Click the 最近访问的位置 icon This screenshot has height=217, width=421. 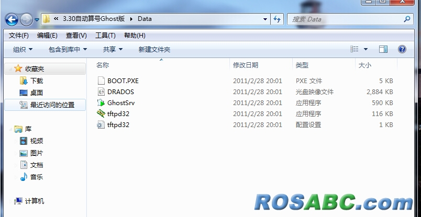click(24, 105)
